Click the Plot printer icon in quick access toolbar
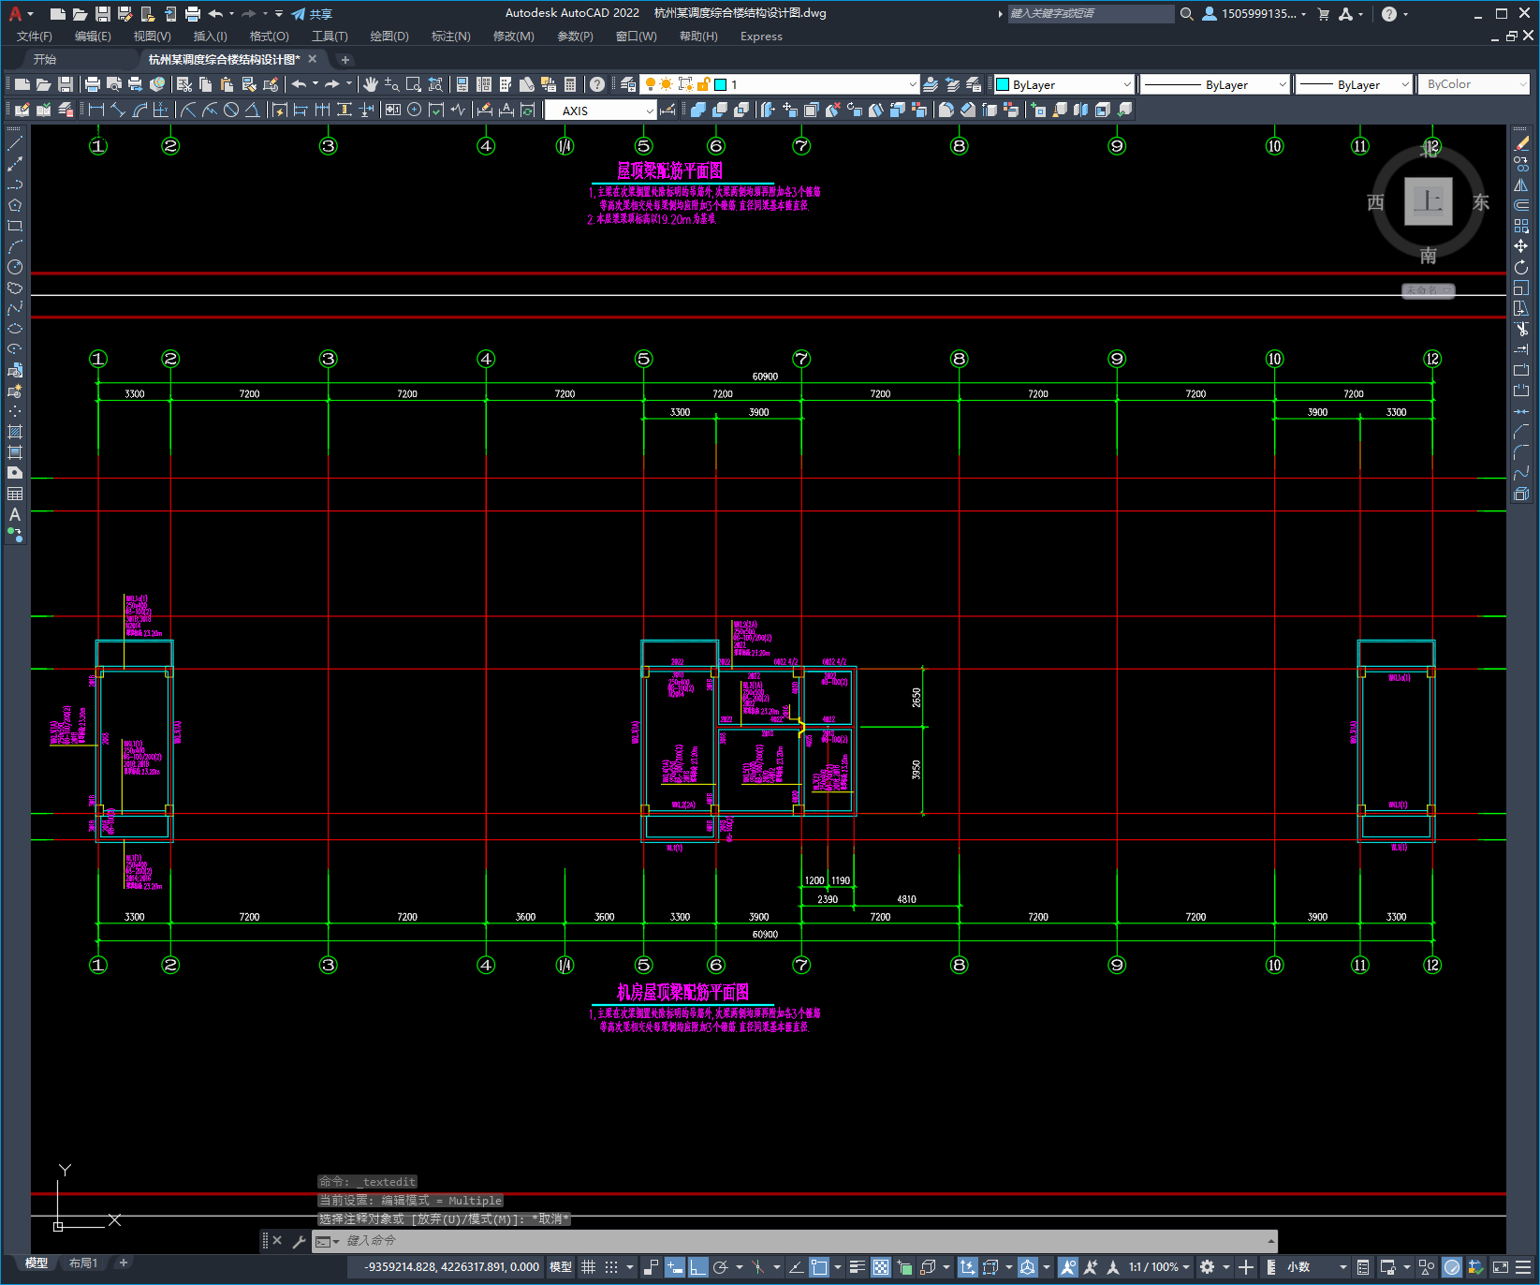The width and height of the screenshot is (1540, 1285). pyautogui.click(x=193, y=14)
